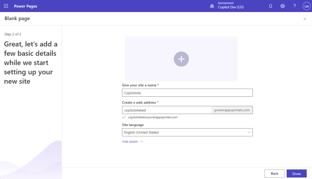Click the Done button
Image resolution: width=312 pixels, height=179 pixels.
pos(296,174)
